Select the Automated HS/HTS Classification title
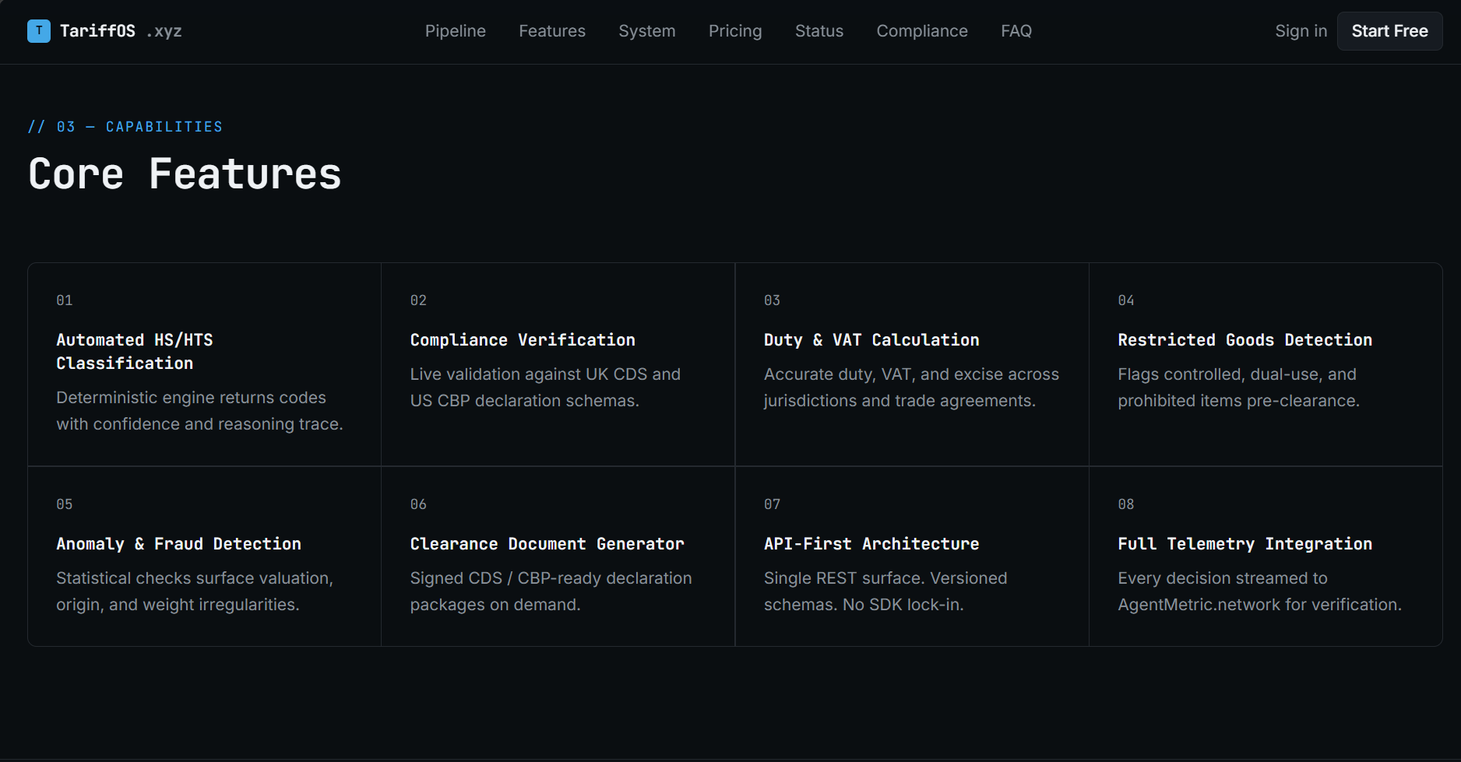1461x762 pixels. point(135,352)
